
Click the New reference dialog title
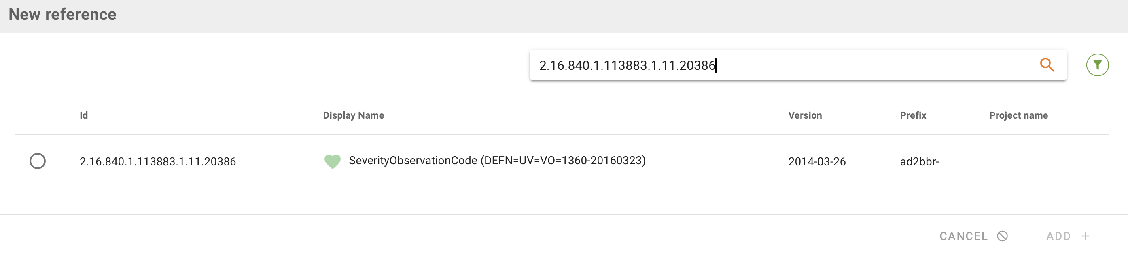click(x=64, y=14)
